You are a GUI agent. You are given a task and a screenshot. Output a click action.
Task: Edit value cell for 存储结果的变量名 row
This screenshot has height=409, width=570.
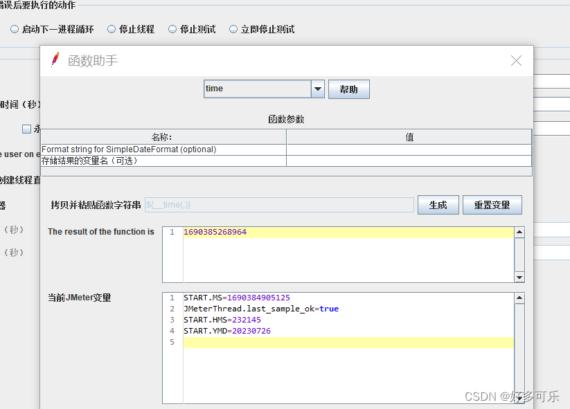point(409,161)
